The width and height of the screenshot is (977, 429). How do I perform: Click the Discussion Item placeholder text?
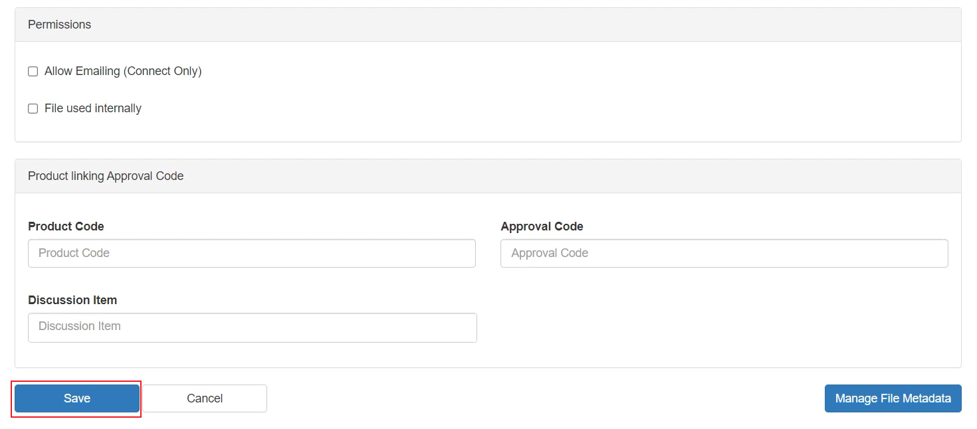point(80,326)
